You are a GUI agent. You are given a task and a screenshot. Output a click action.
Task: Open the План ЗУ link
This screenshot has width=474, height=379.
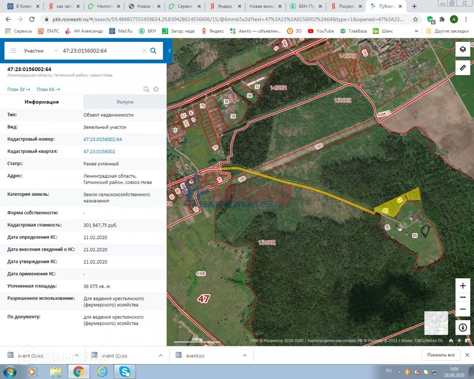pyautogui.click(x=19, y=90)
